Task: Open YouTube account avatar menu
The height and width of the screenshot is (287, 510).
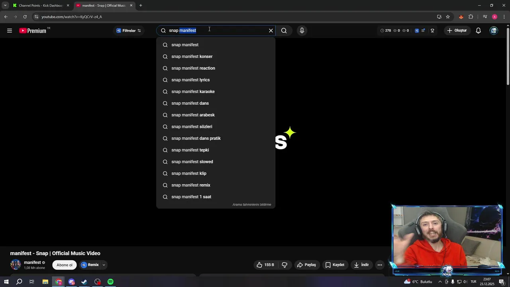Action: pos(494,31)
